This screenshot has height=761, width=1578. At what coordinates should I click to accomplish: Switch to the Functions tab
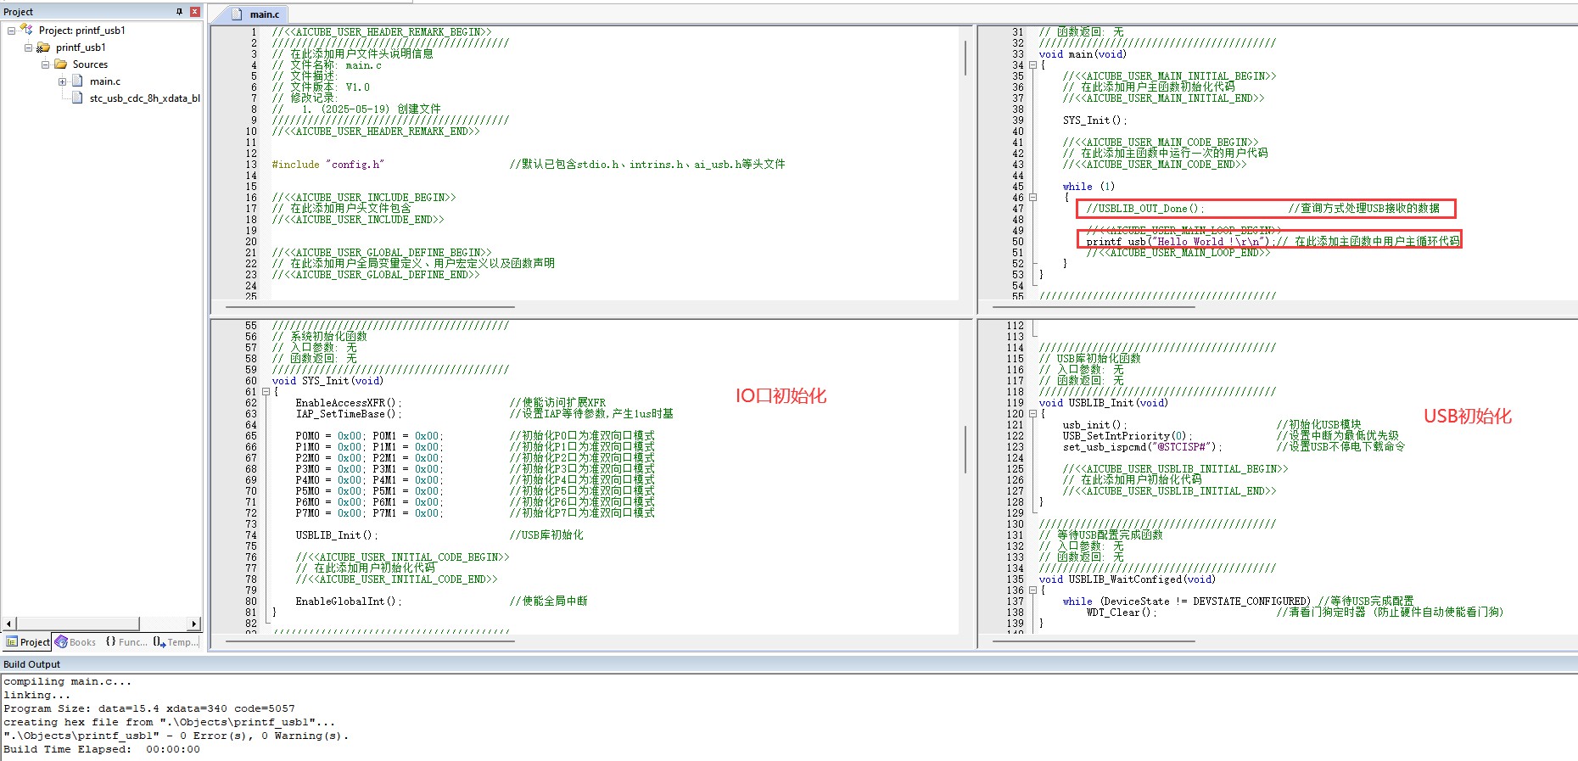pos(126,642)
